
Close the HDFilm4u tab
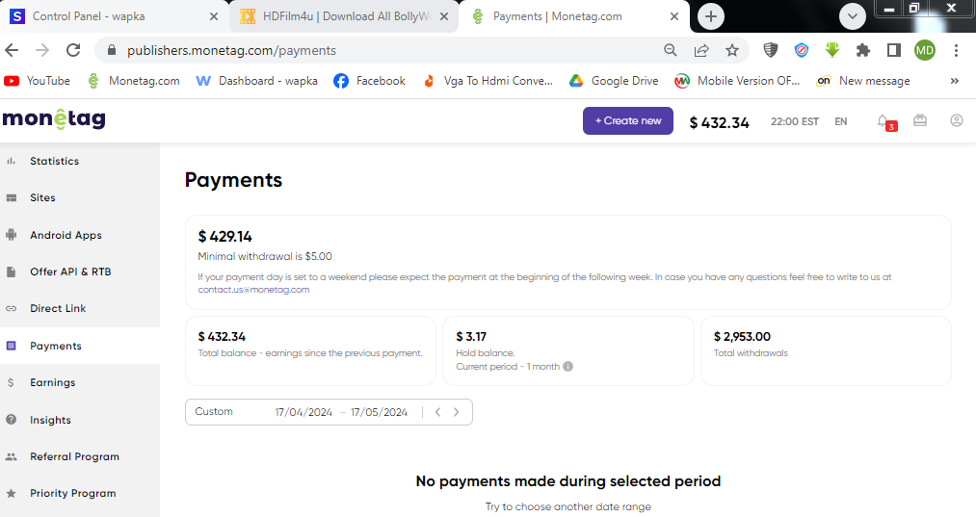444,16
